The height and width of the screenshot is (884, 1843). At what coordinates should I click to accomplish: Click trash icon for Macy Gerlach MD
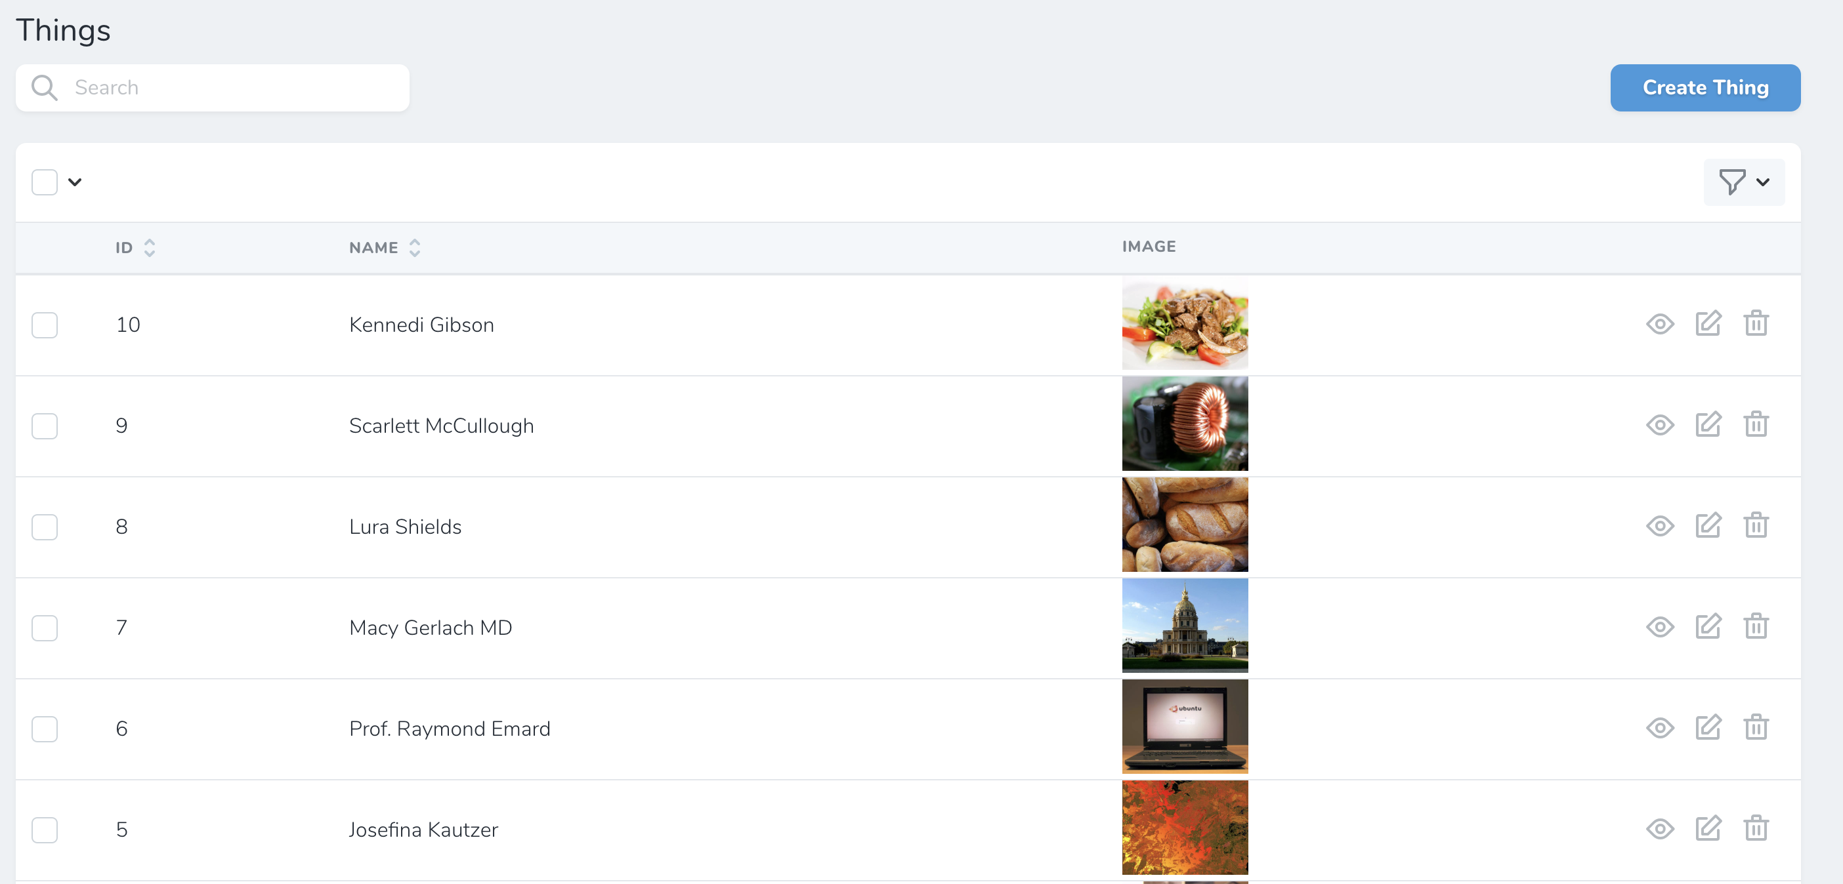point(1755,627)
